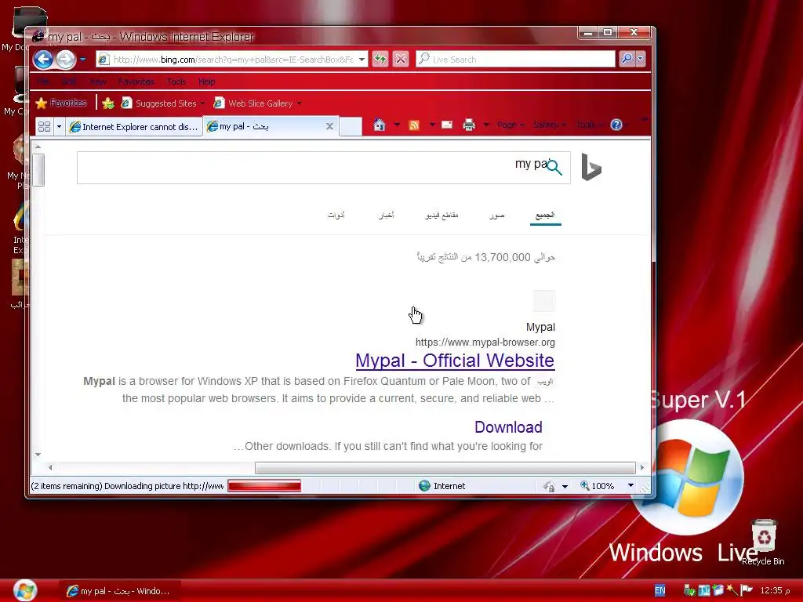Open Quick Tabs grid view

pos(45,126)
